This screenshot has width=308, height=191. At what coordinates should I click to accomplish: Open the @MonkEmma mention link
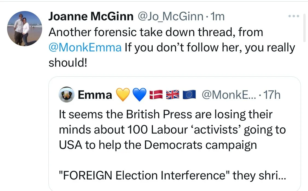(85, 48)
